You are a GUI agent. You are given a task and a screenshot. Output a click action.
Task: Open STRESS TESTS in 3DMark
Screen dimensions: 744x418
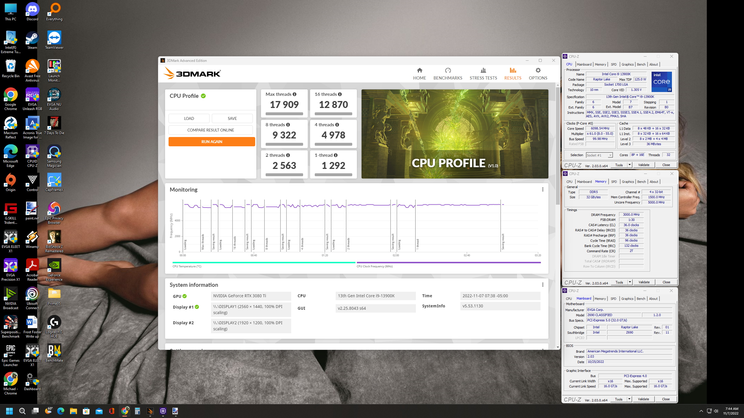click(483, 74)
